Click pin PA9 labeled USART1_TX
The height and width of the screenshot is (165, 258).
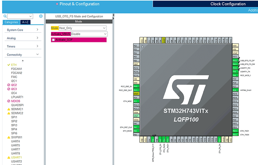click(x=235, y=72)
